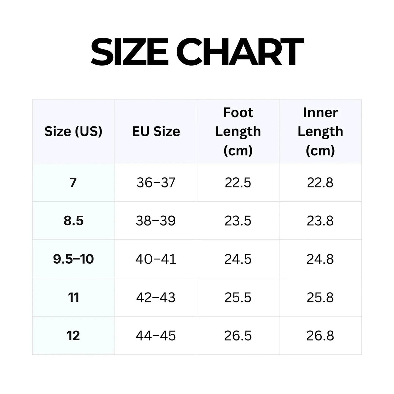This screenshot has height=394, width=394.
Task: Click the SIZE CHART title
Action: point(197,52)
